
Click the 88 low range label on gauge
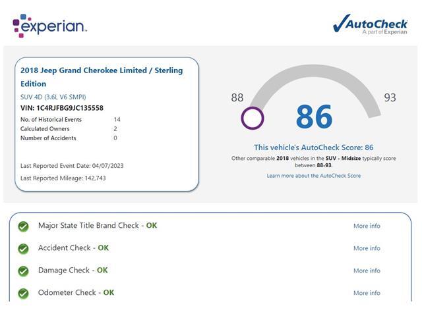(x=237, y=97)
